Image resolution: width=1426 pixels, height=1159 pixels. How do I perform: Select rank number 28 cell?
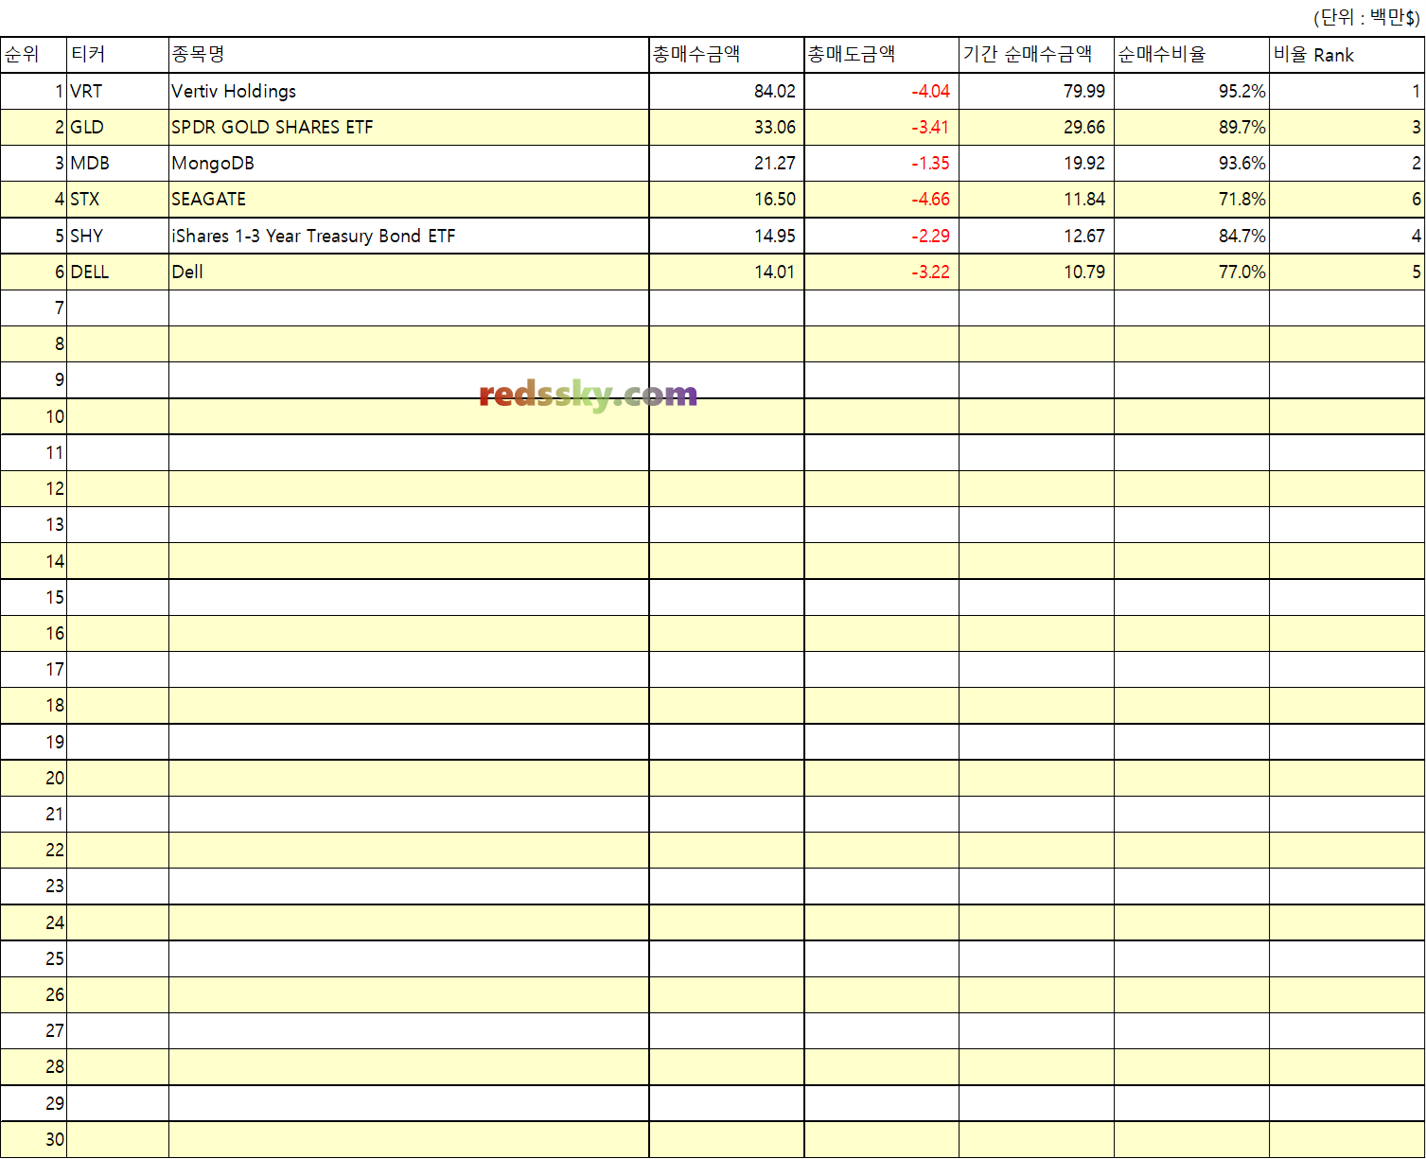click(x=34, y=1067)
